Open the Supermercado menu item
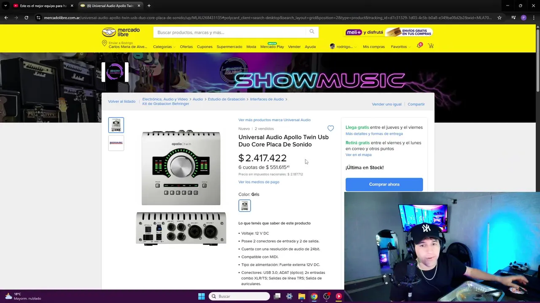540x303 pixels. point(229,47)
